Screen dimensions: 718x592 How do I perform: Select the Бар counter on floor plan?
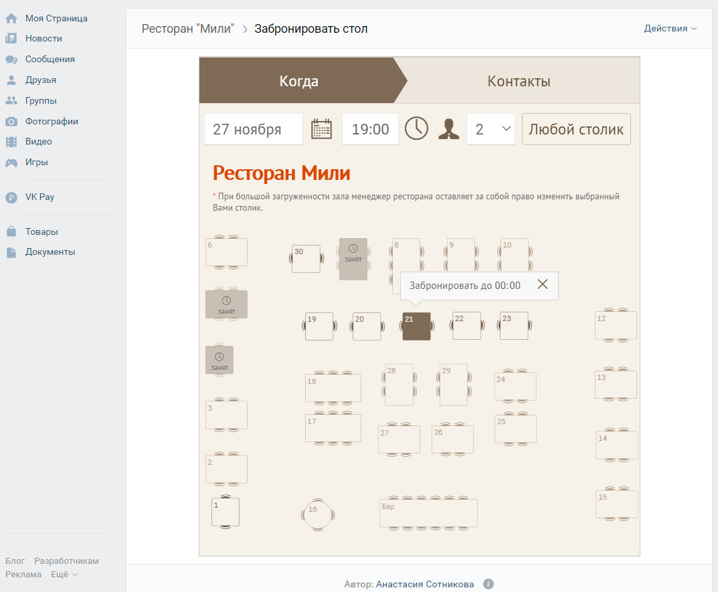(428, 513)
